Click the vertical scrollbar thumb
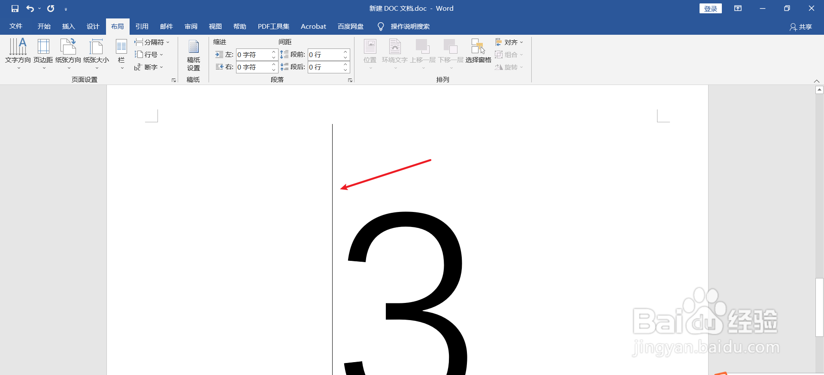This screenshot has height=375, width=824. coord(819,307)
